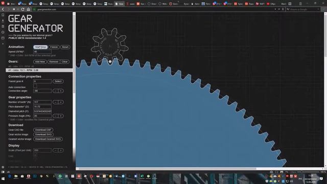Click the Download Gearset SVG button
Image resolution: width=327 pixels, height=184 pixels.
[48, 139]
